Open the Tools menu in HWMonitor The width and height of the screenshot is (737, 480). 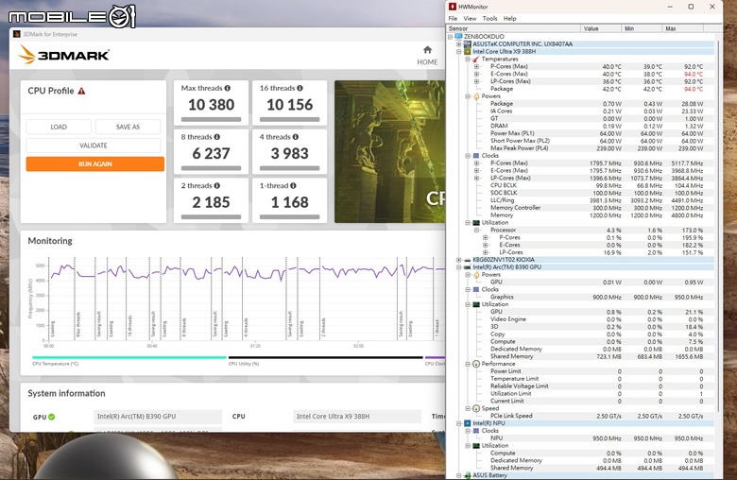[x=489, y=18]
